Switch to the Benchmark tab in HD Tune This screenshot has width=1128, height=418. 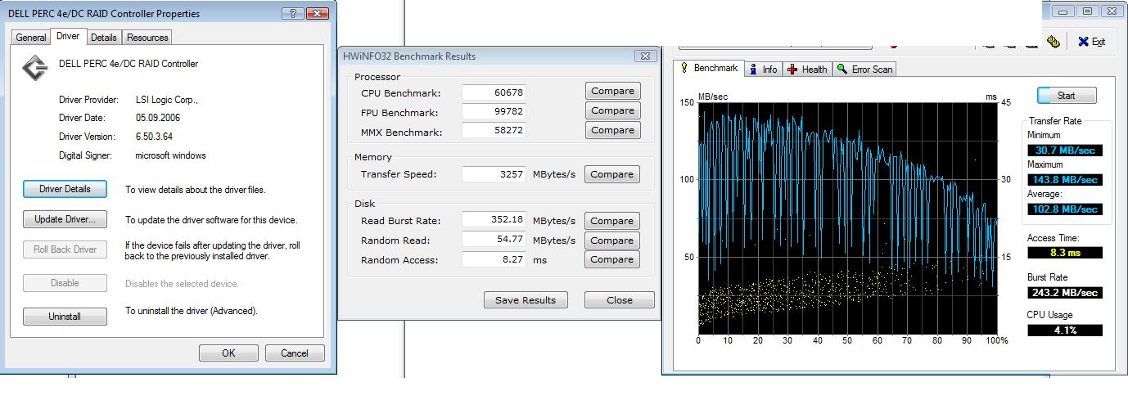point(709,69)
